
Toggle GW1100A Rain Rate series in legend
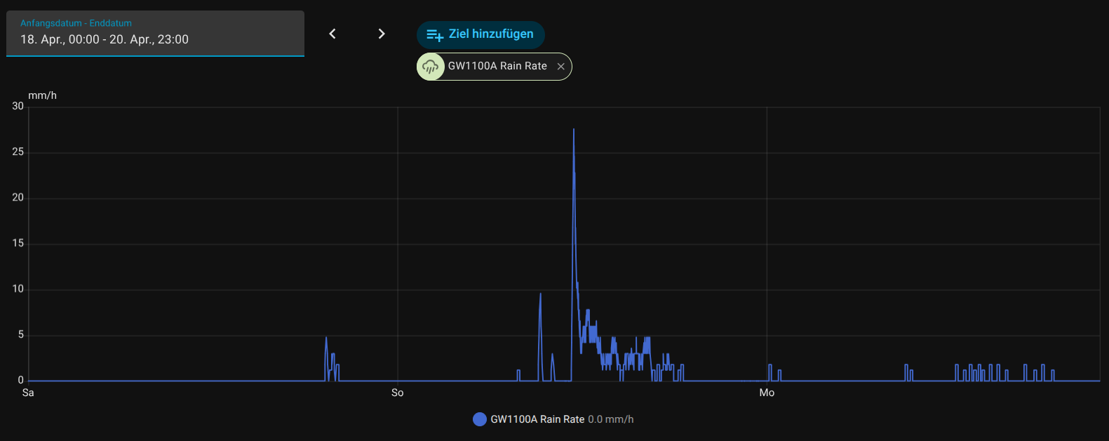click(537, 419)
